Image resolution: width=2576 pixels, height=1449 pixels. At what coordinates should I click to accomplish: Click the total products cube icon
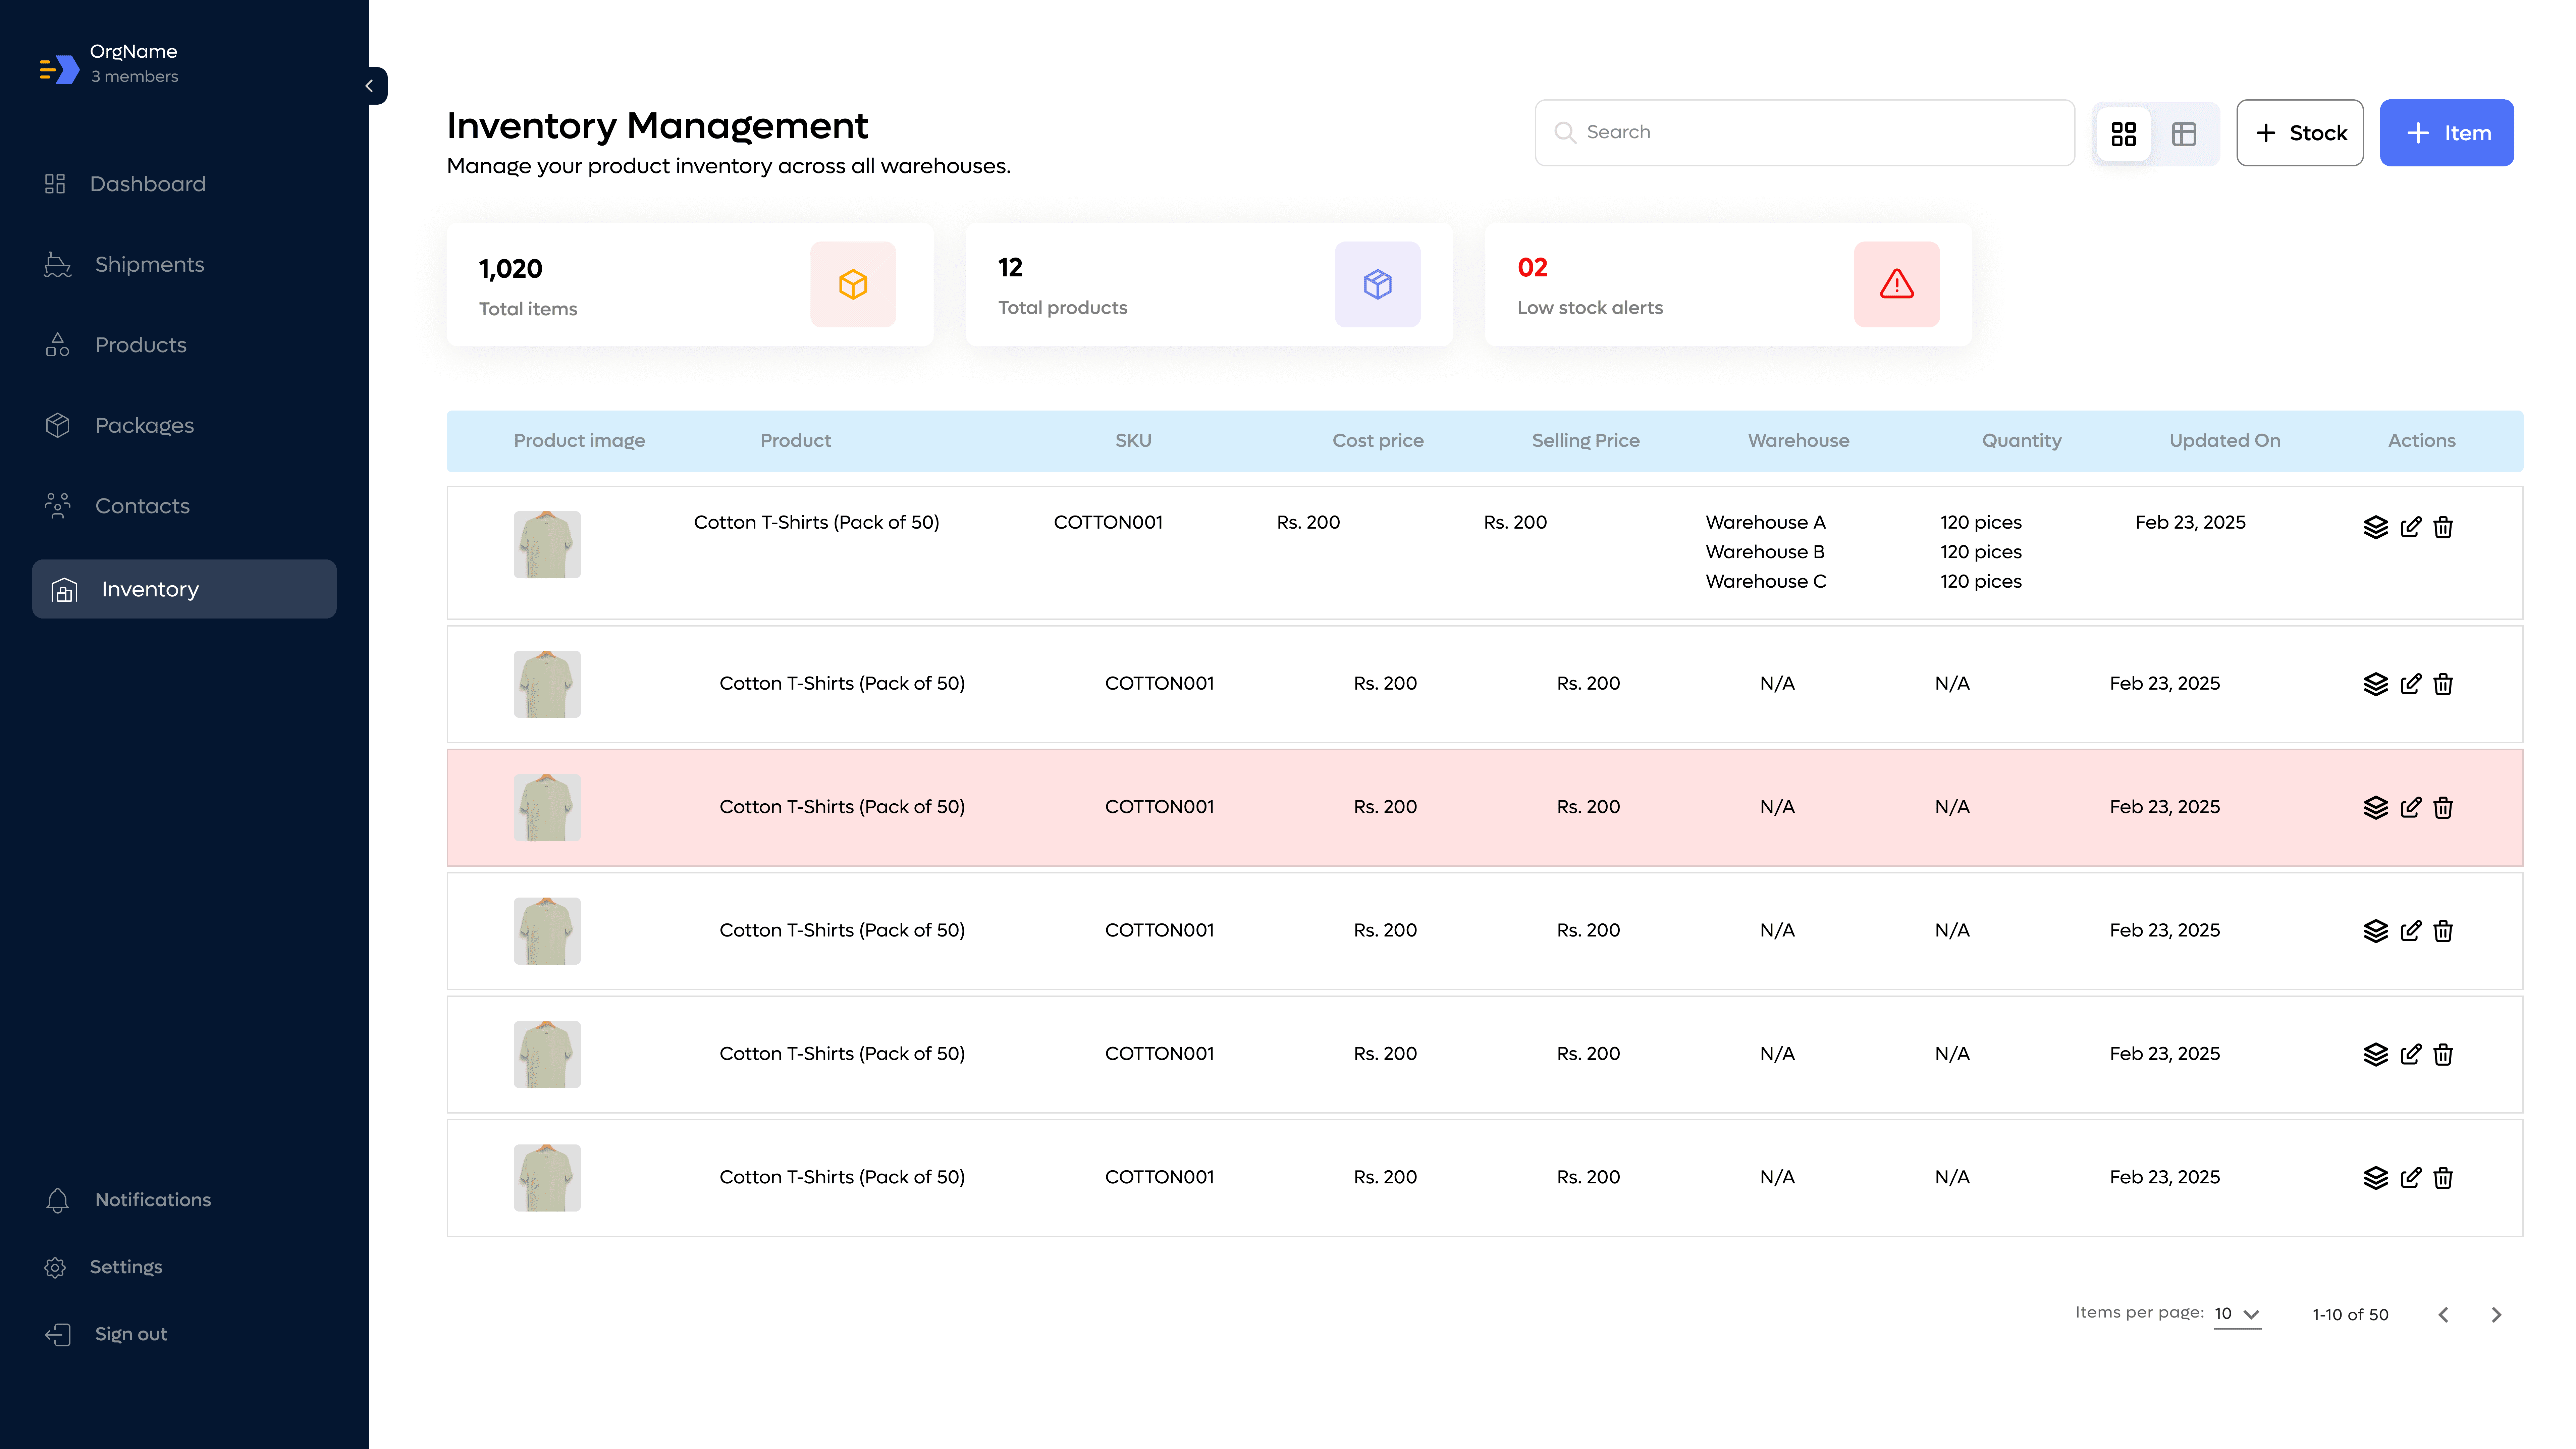[x=1377, y=284]
